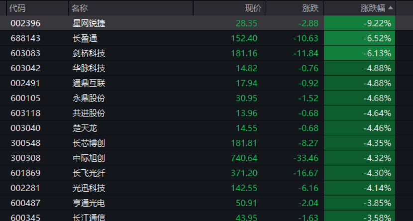Select price 371.20

point(244,173)
